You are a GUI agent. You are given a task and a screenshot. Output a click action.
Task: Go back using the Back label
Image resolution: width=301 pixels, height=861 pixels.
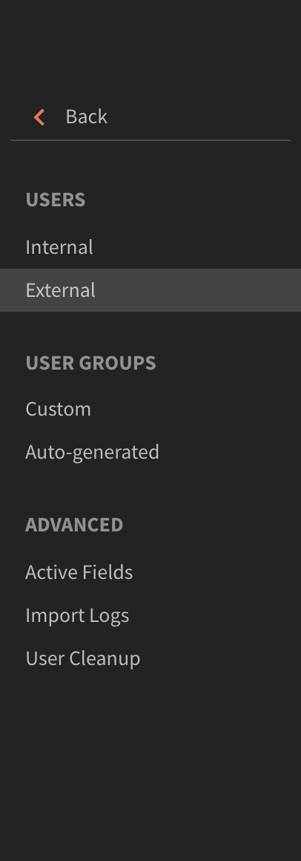(x=87, y=117)
